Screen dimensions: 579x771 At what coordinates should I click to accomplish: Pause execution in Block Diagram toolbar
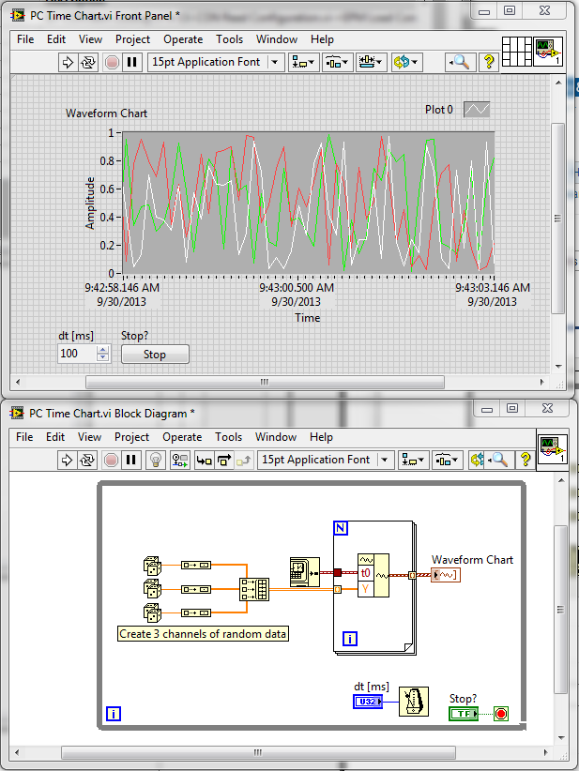pos(130,461)
